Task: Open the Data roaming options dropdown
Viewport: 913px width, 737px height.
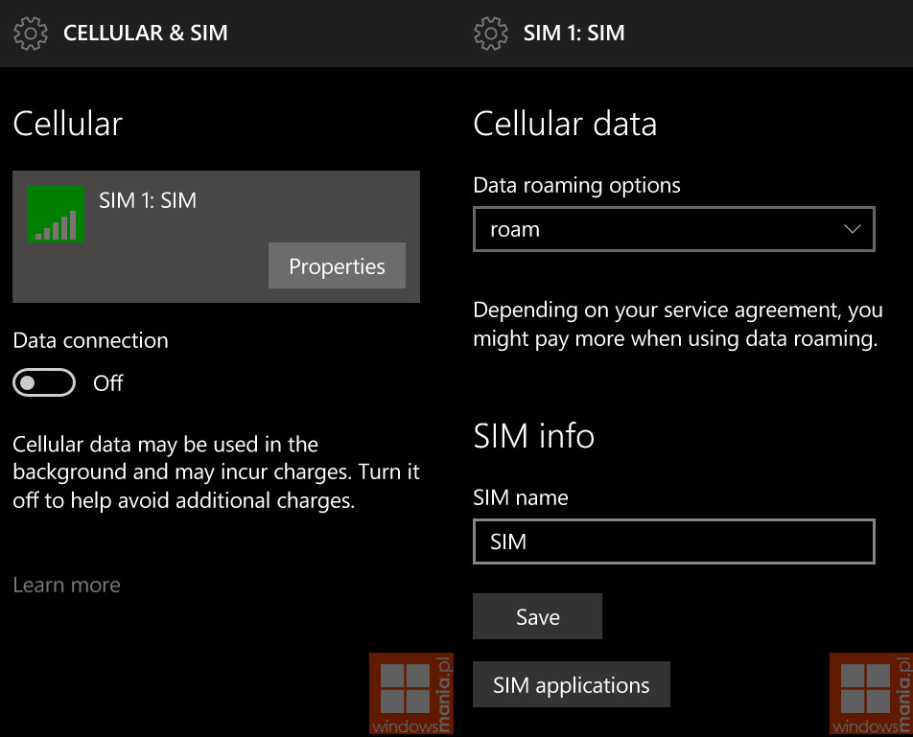Action: tap(673, 229)
